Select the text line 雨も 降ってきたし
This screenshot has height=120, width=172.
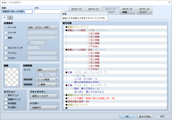[115, 89]
